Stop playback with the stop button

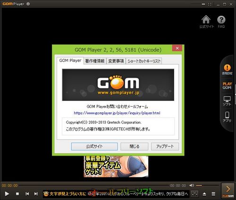click(x=17, y=194)
